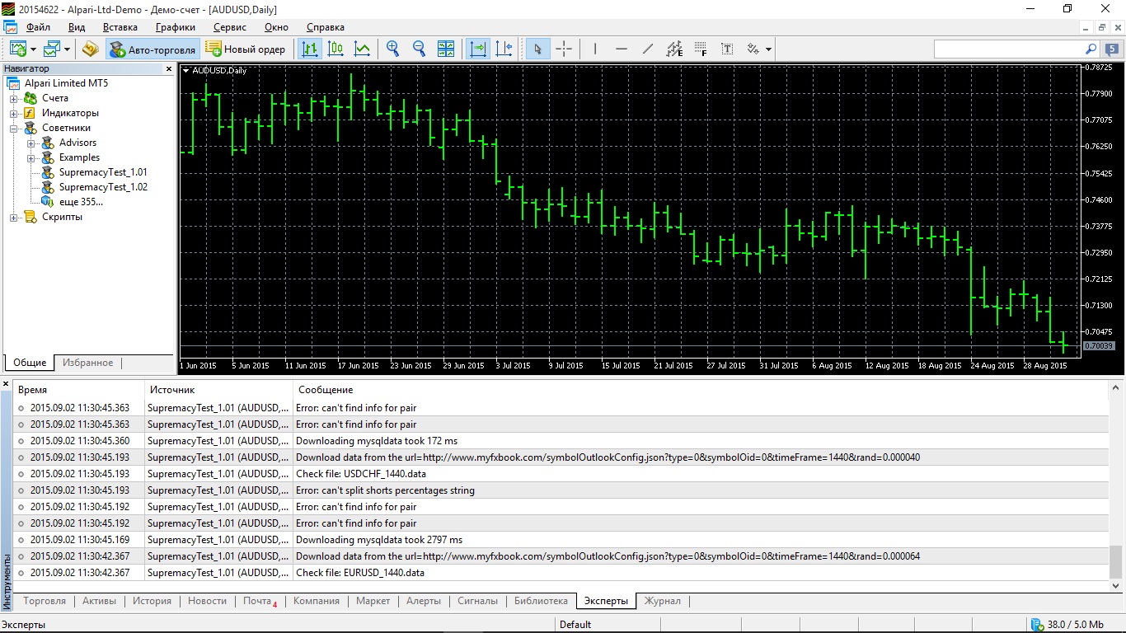Open the new chart dropdown arrow
This screenshot has width=1126, height=633.
tap(33, 49)
